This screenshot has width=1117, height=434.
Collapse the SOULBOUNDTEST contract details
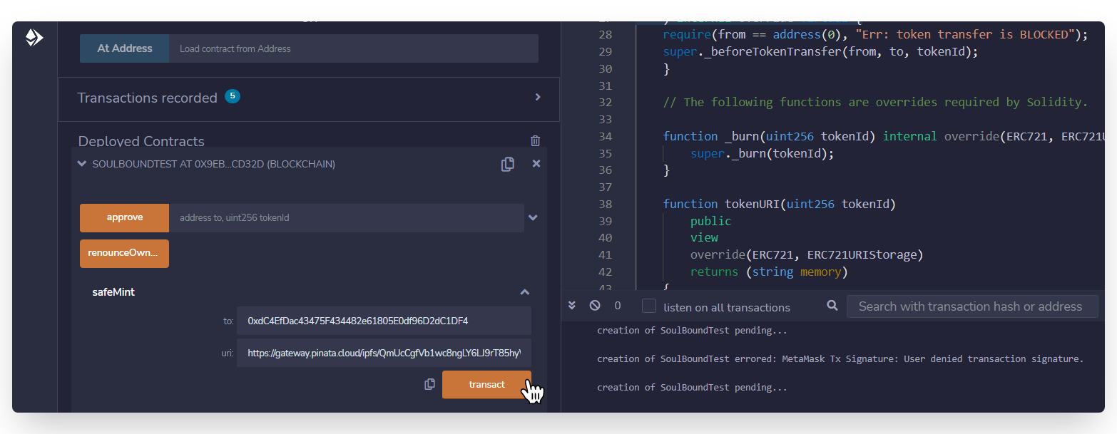81,164
